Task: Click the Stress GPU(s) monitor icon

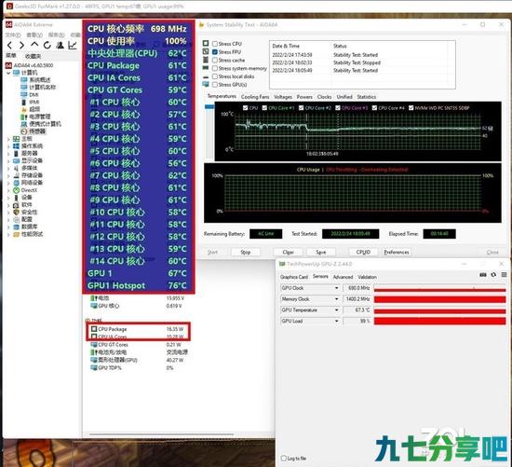Action: [x=206, y=85]
